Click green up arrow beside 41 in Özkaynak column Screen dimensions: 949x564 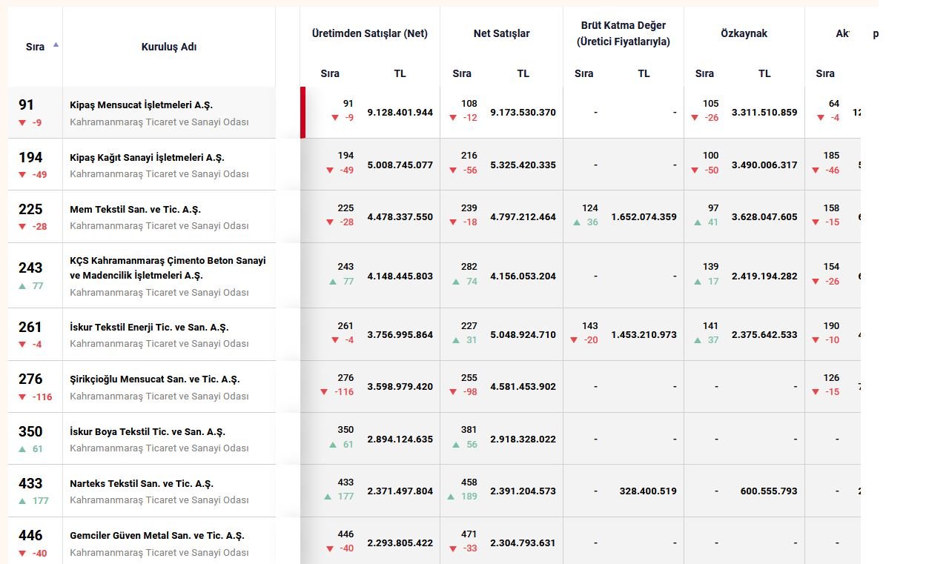tap(698, 222)
